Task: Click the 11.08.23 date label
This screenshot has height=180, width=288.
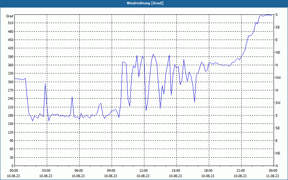Action: point(273,176)
